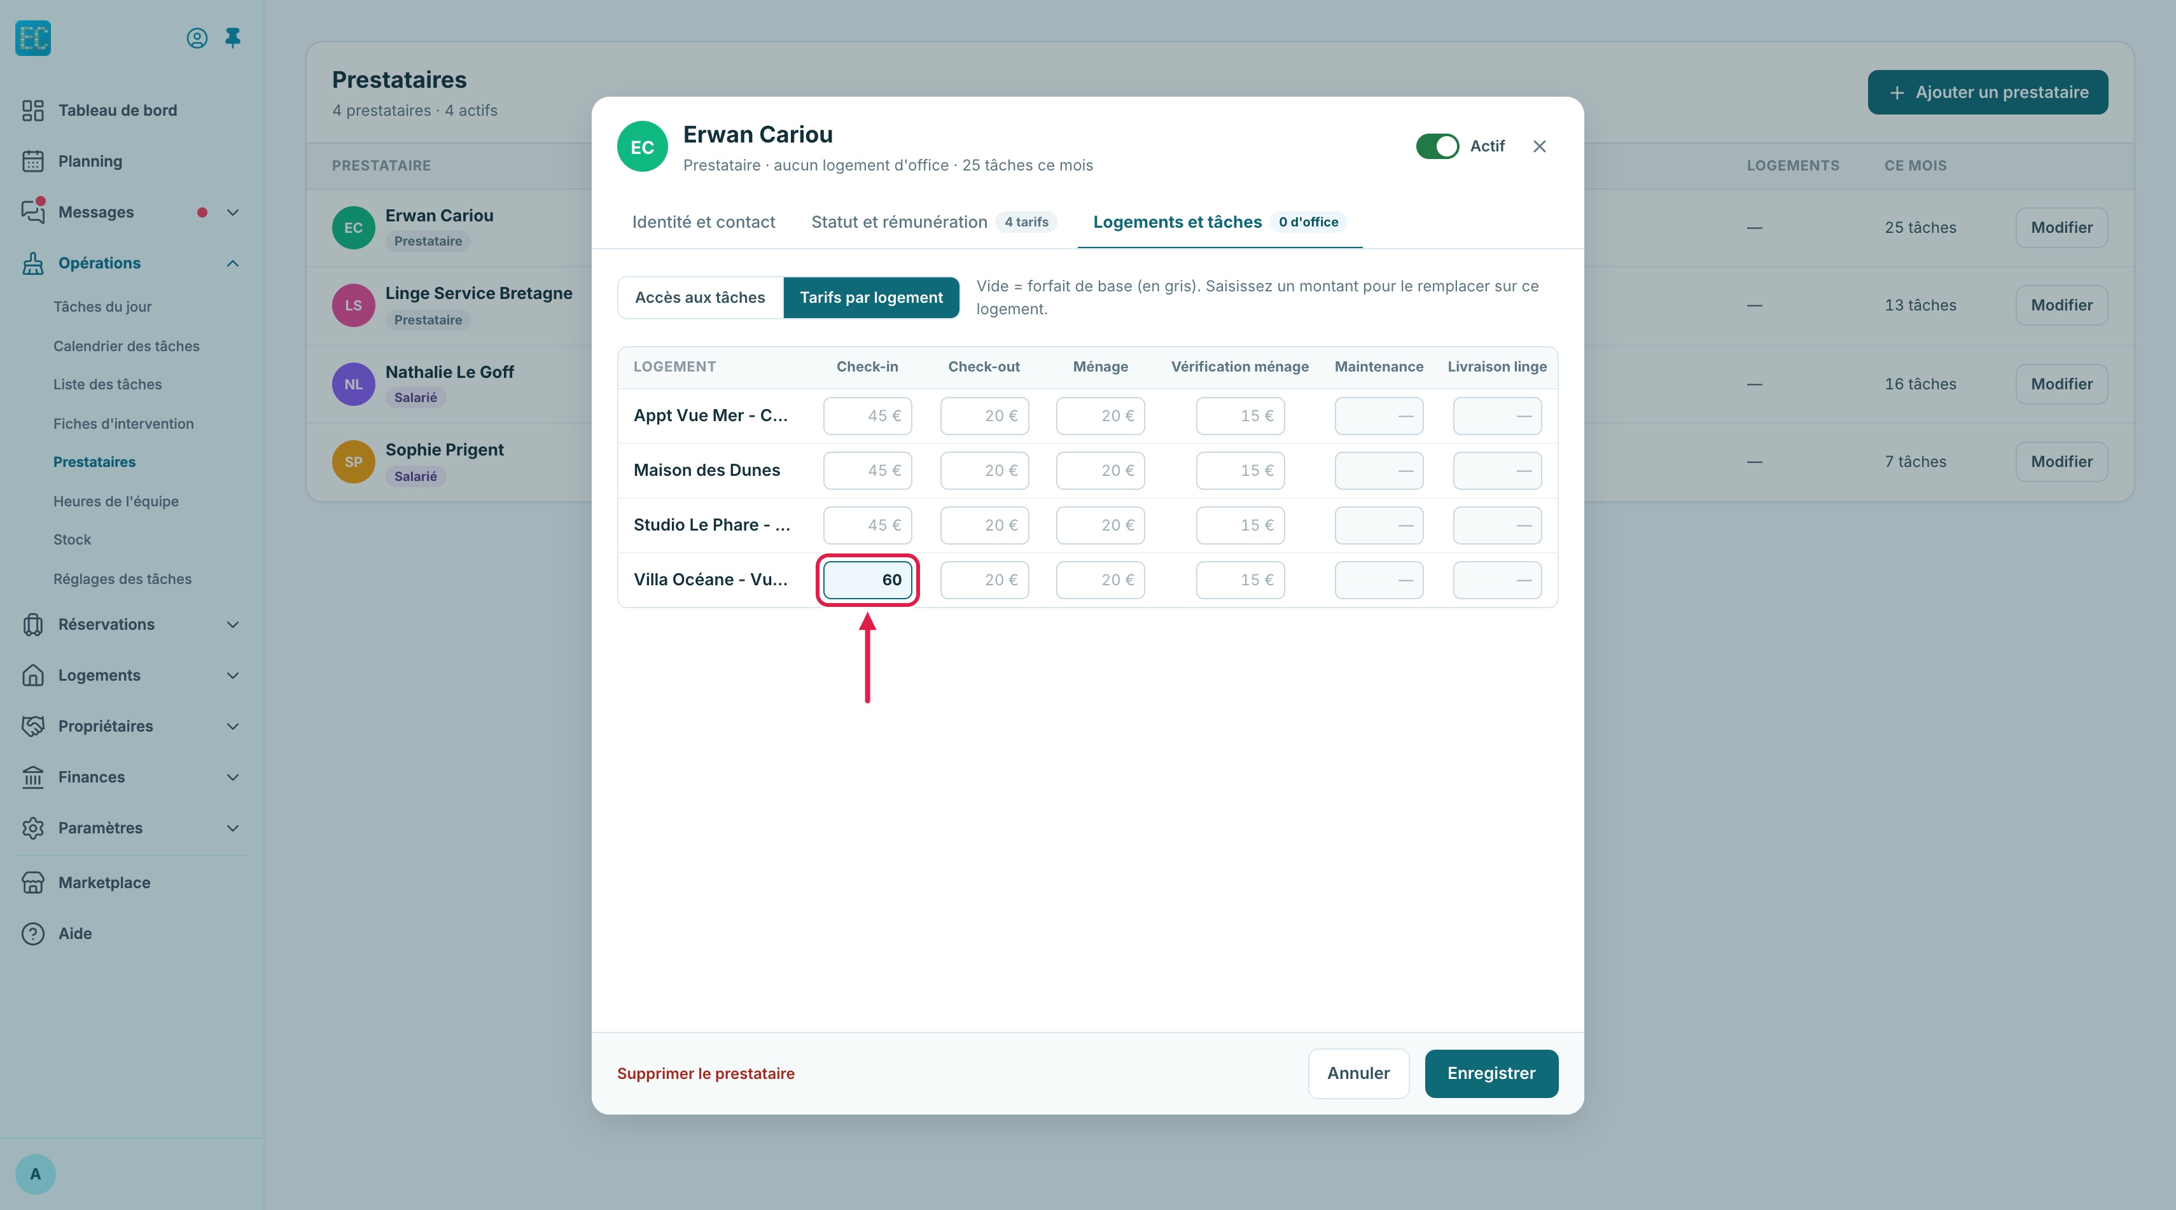Expand the Réservations chevron
The image size is (2176, 1210).
coord(233,625)
